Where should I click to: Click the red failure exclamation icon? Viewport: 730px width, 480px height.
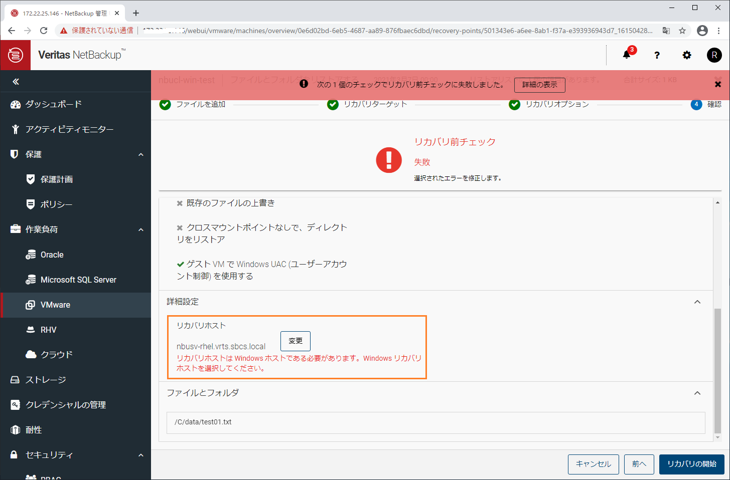coord(389,160)
